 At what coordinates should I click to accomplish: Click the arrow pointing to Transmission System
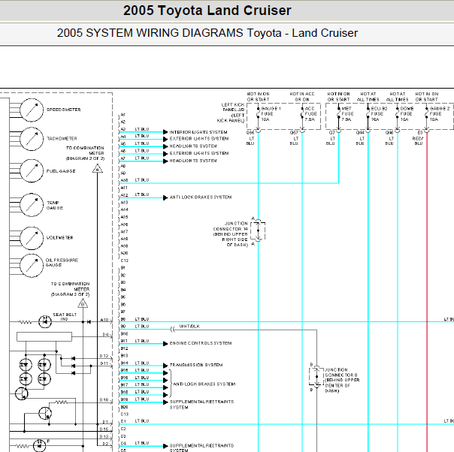(165, 366)
